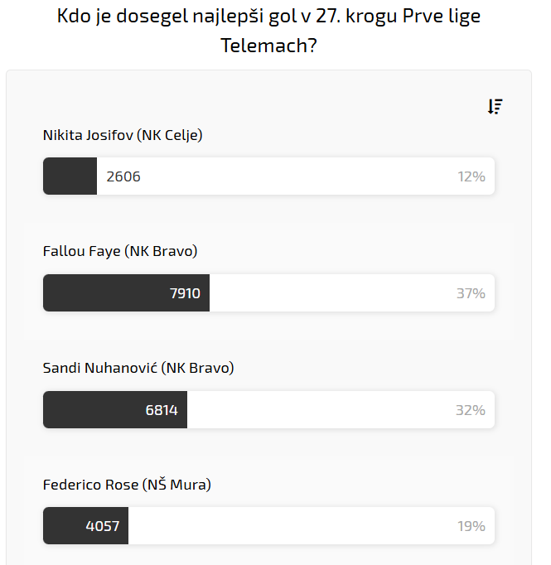
Task: Click the 37% percentage label
Action: (x=471, y=293)
